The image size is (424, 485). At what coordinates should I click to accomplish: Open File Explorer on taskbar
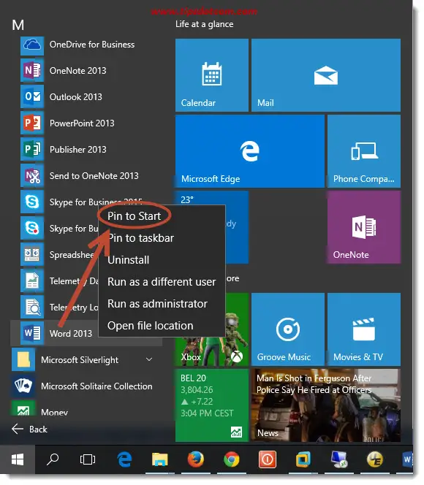click(x=159, y=459)
